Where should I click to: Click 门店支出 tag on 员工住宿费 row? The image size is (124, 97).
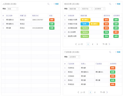(85, 32)
